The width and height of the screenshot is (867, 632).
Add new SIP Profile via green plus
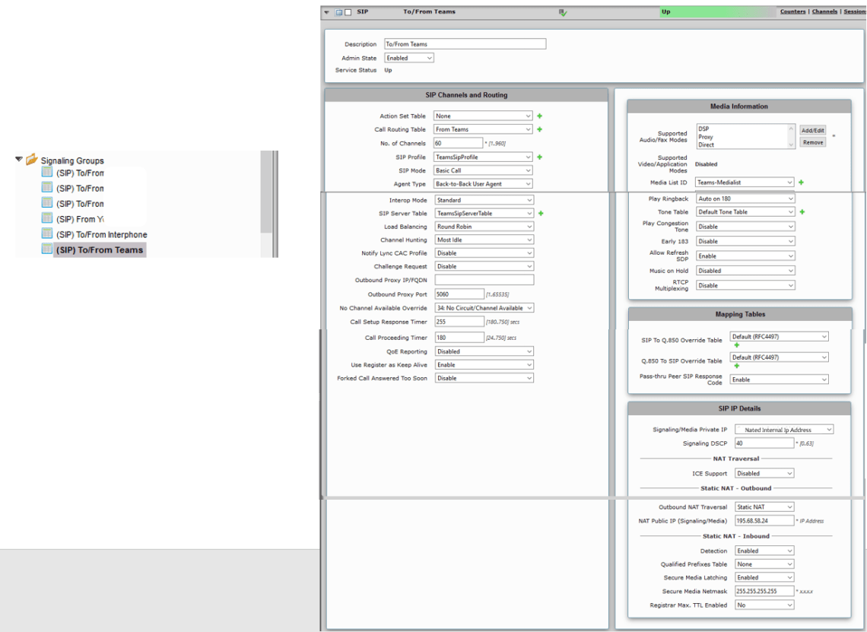[x=540, y=157]
